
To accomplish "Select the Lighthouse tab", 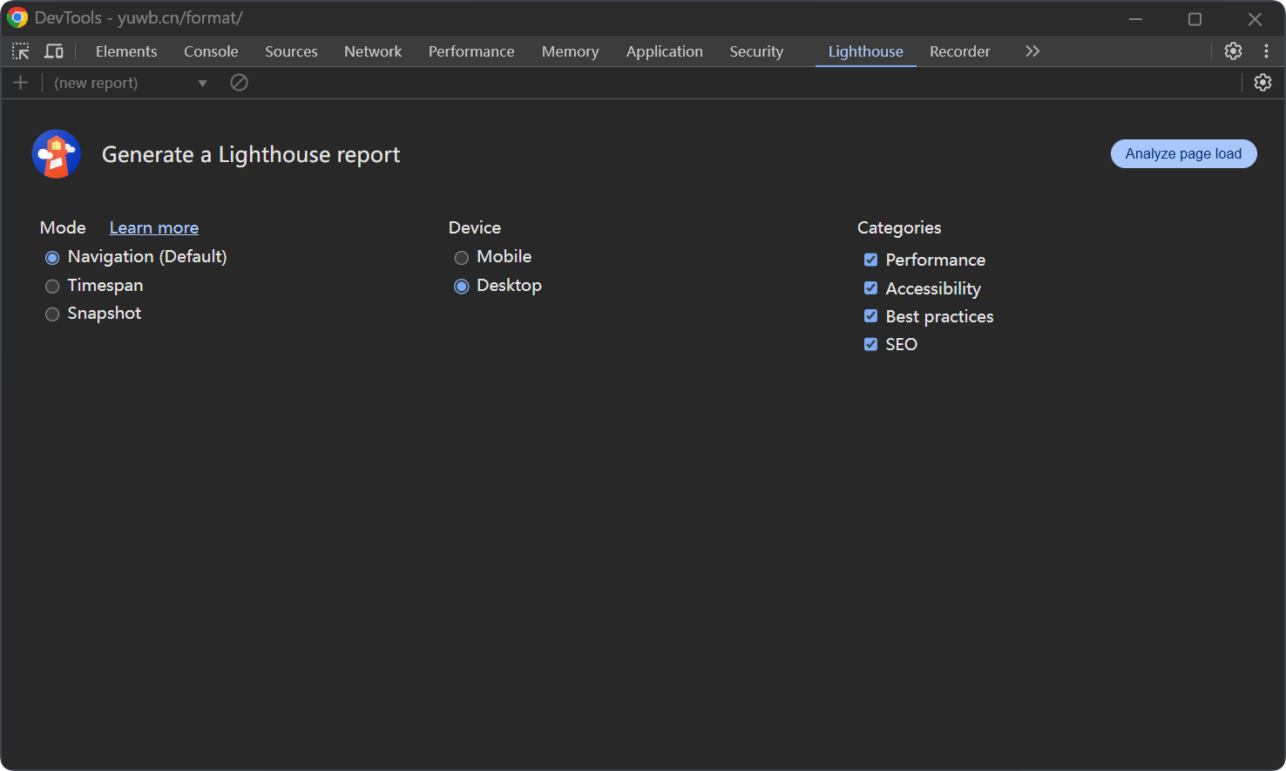I will [x=865, y=51].
